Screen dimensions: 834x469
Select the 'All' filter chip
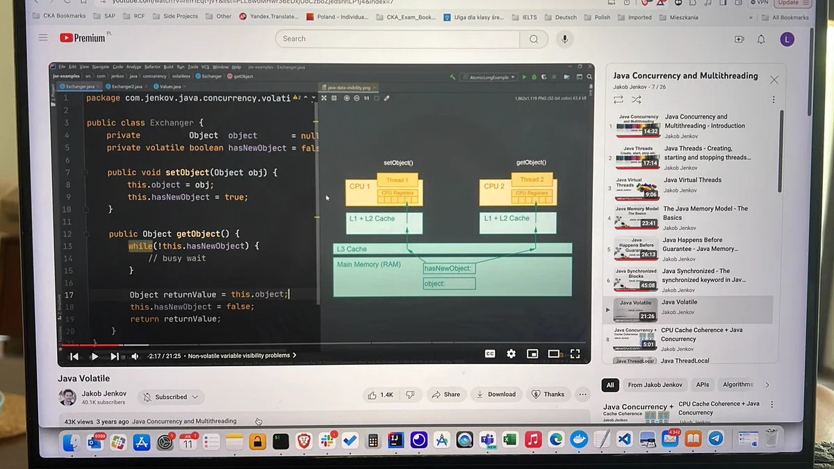(610, 384)
